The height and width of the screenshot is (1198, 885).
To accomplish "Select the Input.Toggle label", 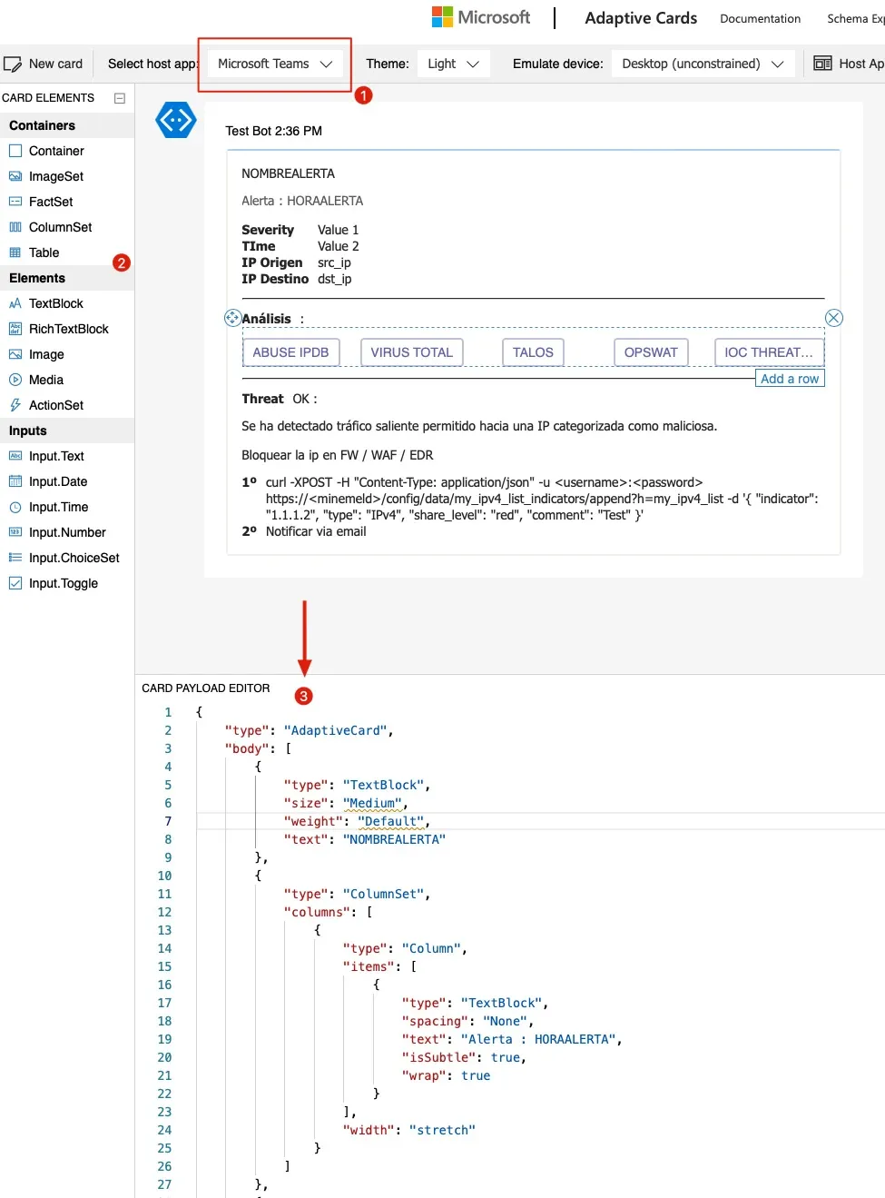I will [64, 583].
